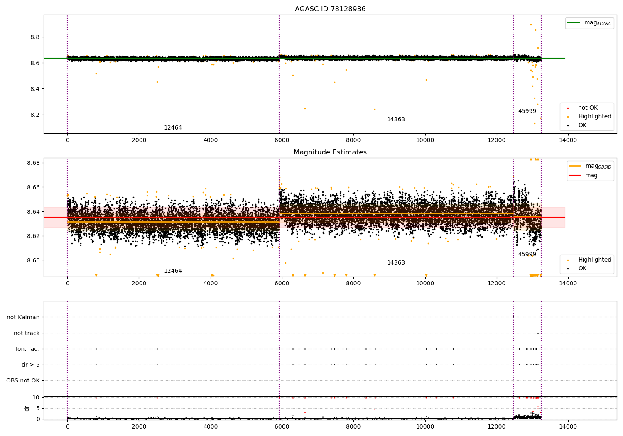Click the 10000 x-axis tick under Magnitude Estimates plot
The width and height of the screenshot is (623, 436).
tap(425, 283)
